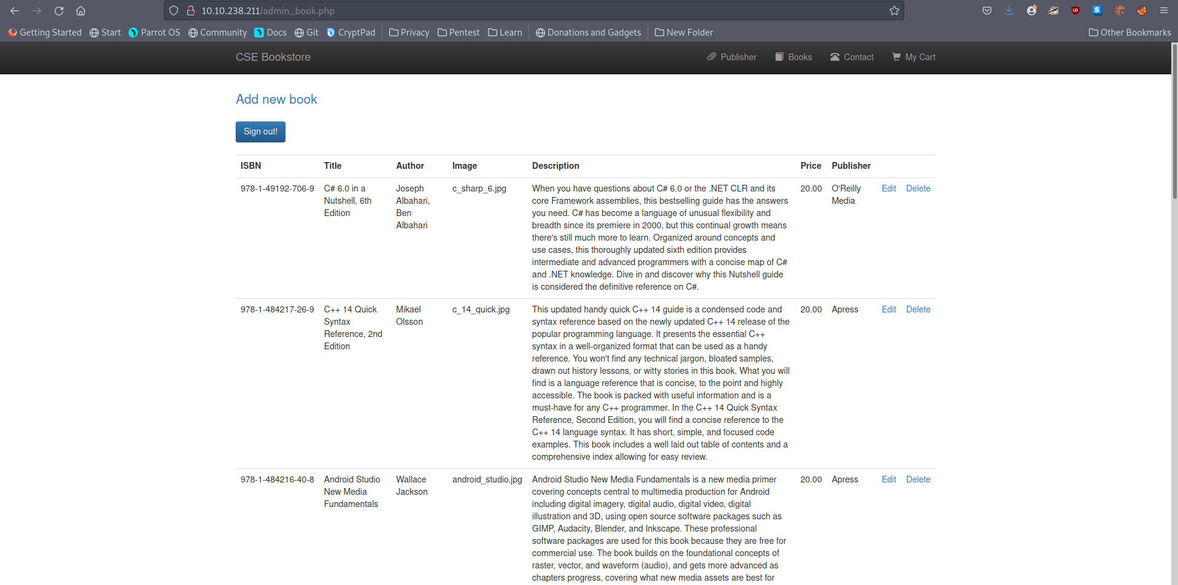This screenshot has width=1178, height=585.
Task: Edit the C# 6.0 in a Nutshell book
Action: 888,188
